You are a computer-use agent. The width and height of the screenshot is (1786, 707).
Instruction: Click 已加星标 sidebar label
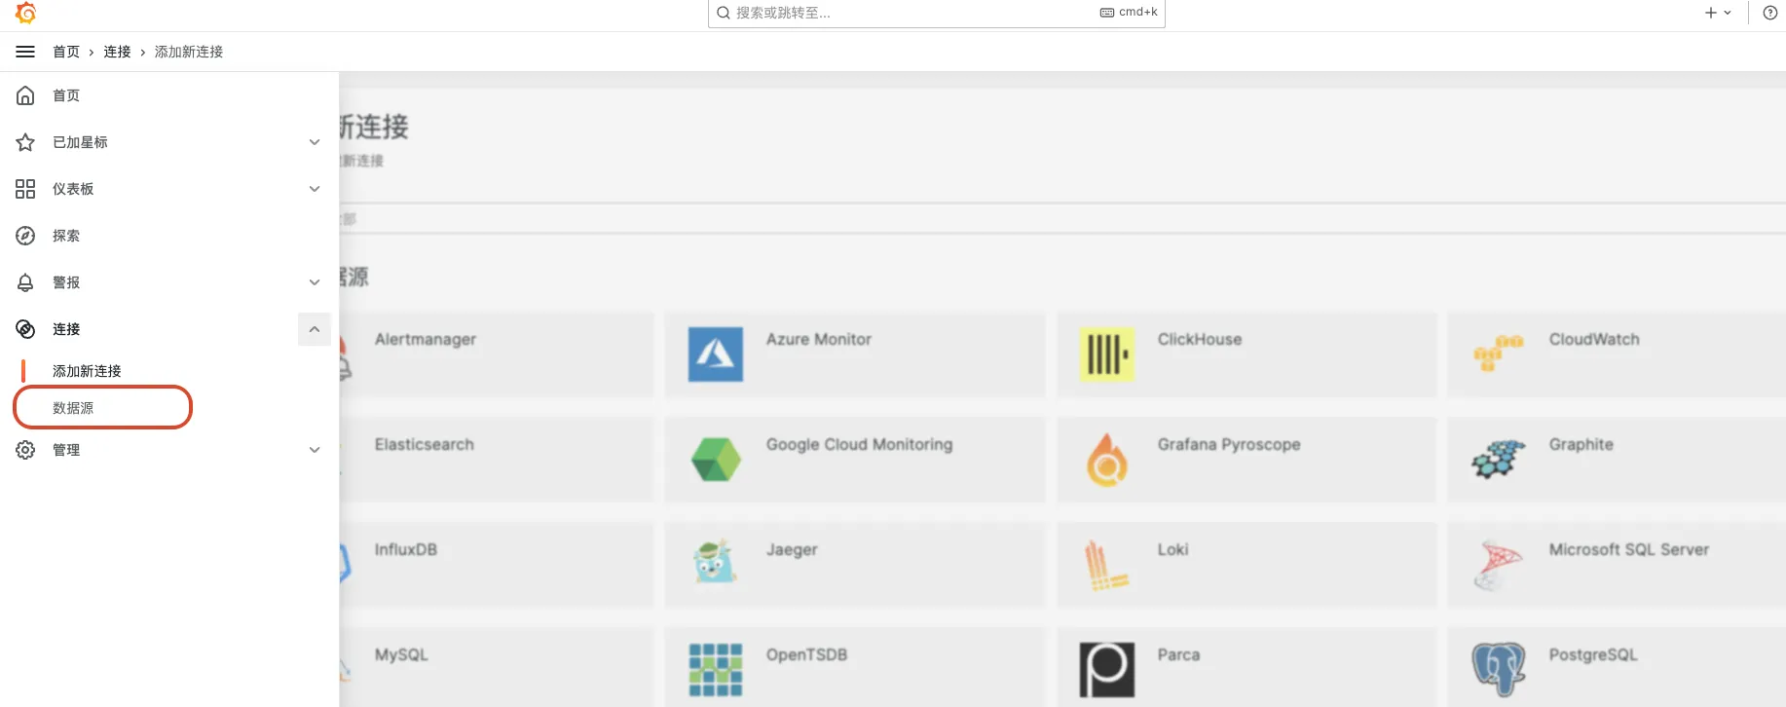click(80, 142)
